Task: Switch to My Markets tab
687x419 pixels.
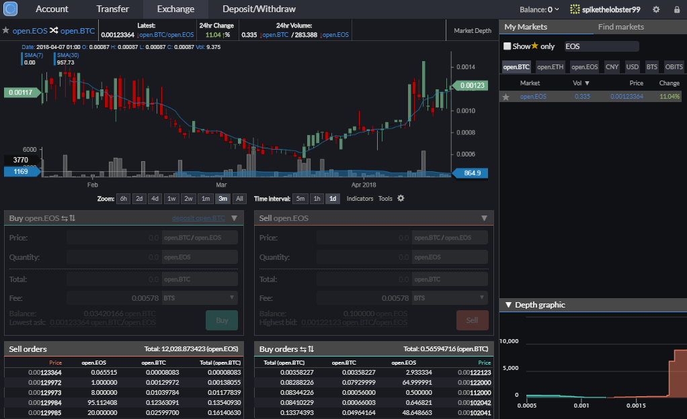Action: [526, 27]
